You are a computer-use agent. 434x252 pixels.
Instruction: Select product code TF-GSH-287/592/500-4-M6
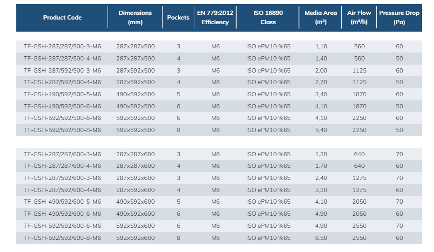pos(62,82)
